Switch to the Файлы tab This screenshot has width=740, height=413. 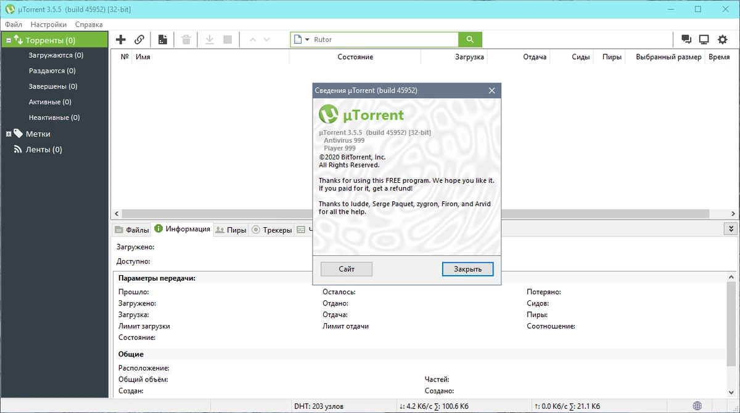tap(131, 230)
